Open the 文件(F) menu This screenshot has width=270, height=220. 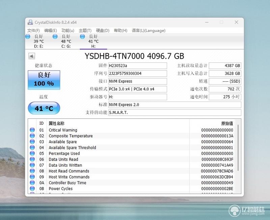click(x=33, y=31)
